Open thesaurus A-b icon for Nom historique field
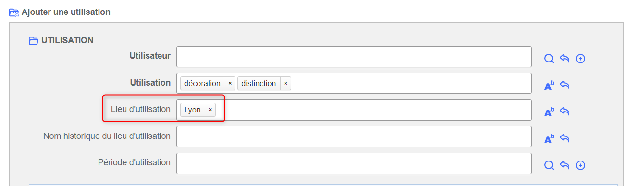Image resolution: width=631 pixels, height=186 pixels. [549, 139]
